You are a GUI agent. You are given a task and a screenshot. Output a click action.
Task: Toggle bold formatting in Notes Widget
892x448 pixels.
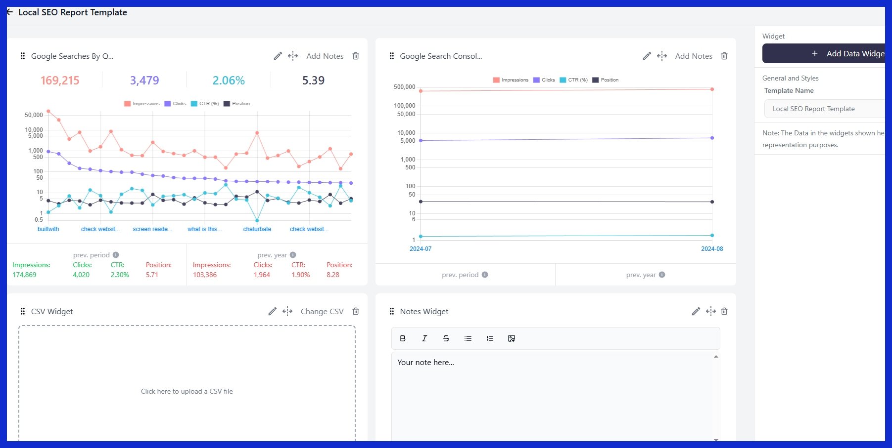click(x=402, y=338)
